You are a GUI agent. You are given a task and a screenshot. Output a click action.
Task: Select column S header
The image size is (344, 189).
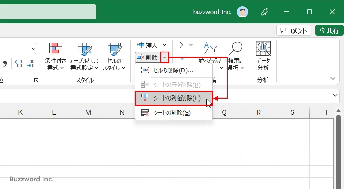tap(292, 112)
